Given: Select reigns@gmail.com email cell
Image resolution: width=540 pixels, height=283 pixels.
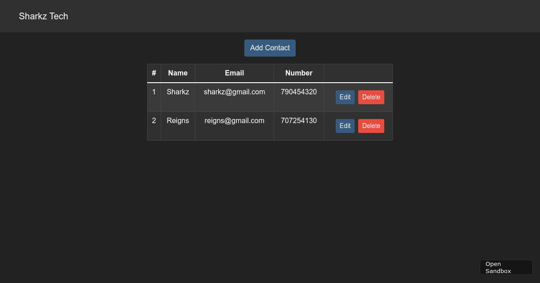Looking at the screenshot, I should (x=234, y=120).
